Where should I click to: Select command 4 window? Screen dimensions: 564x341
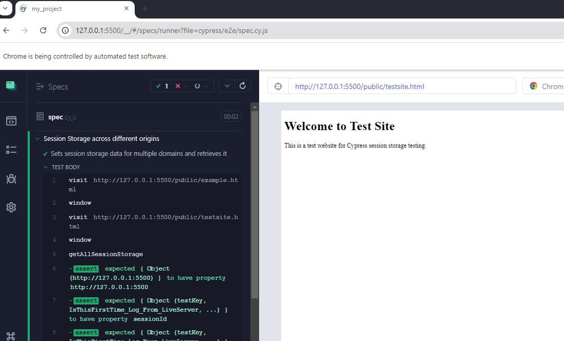point(142,240)
